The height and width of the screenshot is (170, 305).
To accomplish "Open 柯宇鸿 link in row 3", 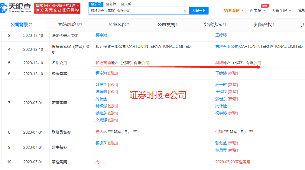I will pyautogui.click(x=101, y=35).
